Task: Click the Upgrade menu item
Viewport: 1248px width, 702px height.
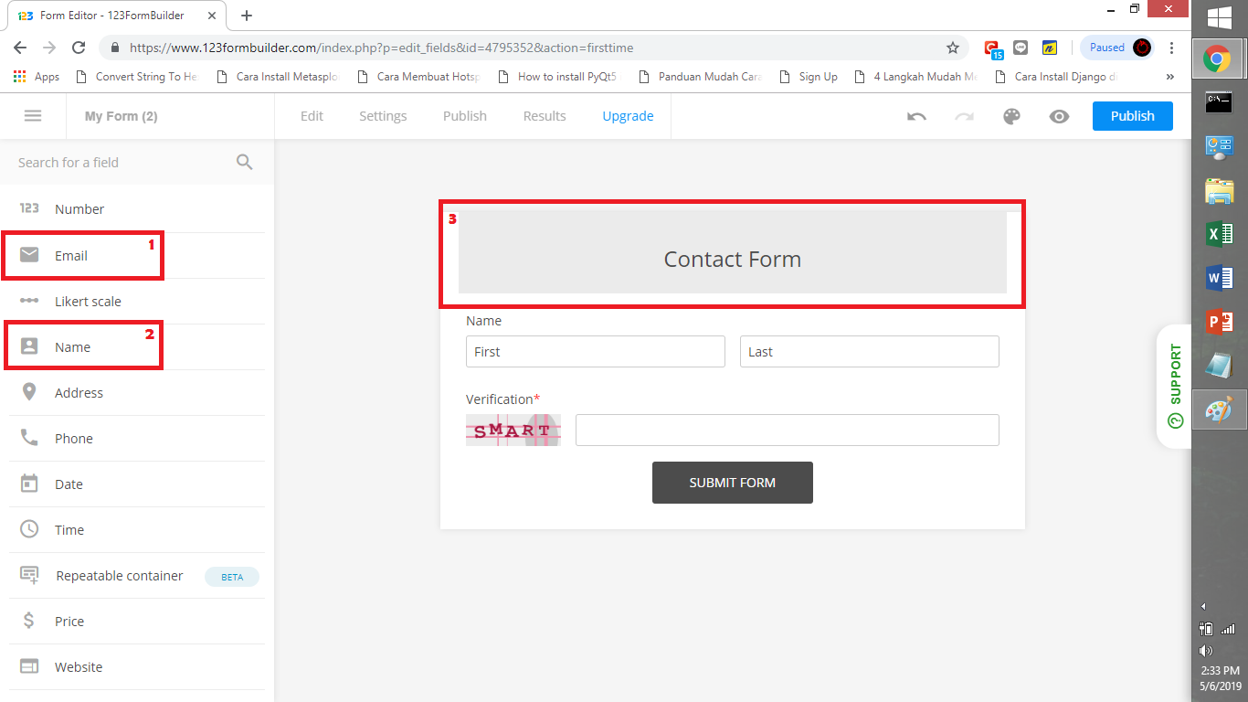Action: click(628, 116)
